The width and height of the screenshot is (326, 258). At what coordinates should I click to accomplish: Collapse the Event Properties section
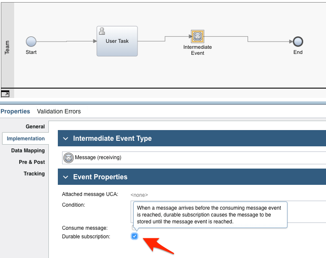[x=66, y=177]
